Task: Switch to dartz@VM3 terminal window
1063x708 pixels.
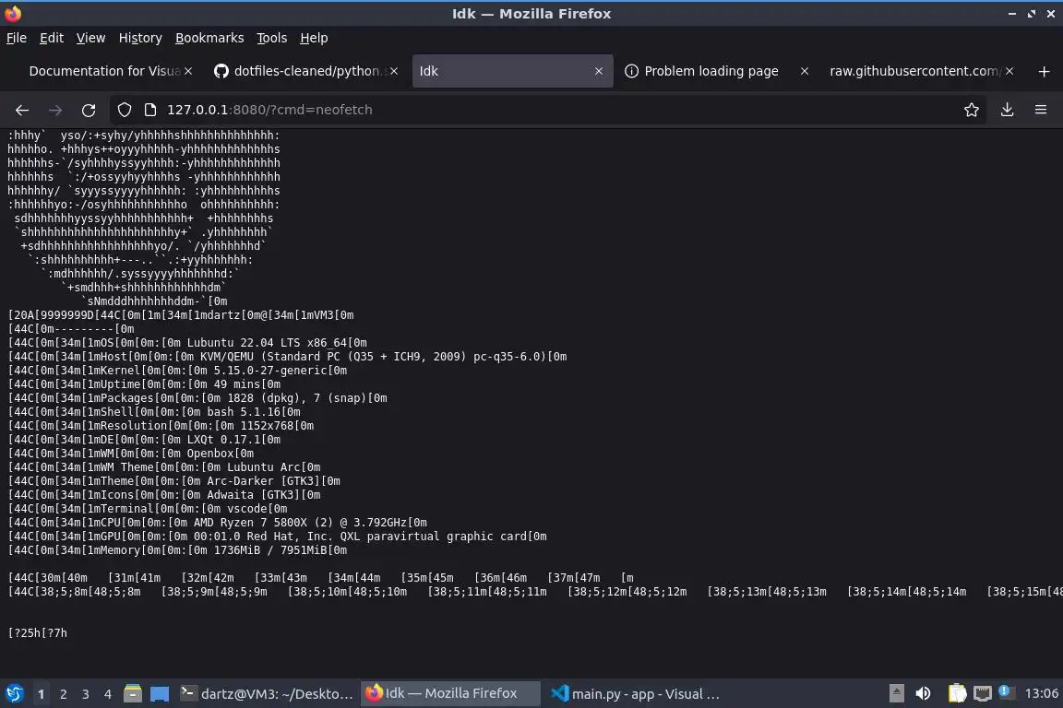Action: (267, 694)
